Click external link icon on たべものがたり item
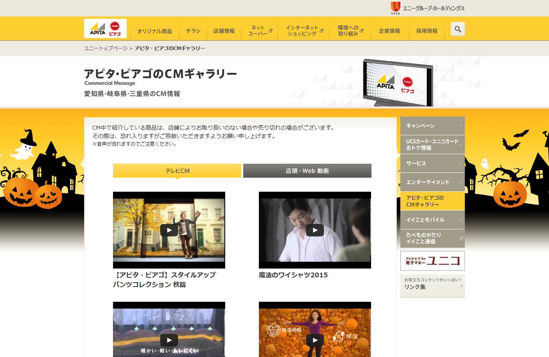The height and width of the screenshot is (357, 549). (x=461, y=238)
